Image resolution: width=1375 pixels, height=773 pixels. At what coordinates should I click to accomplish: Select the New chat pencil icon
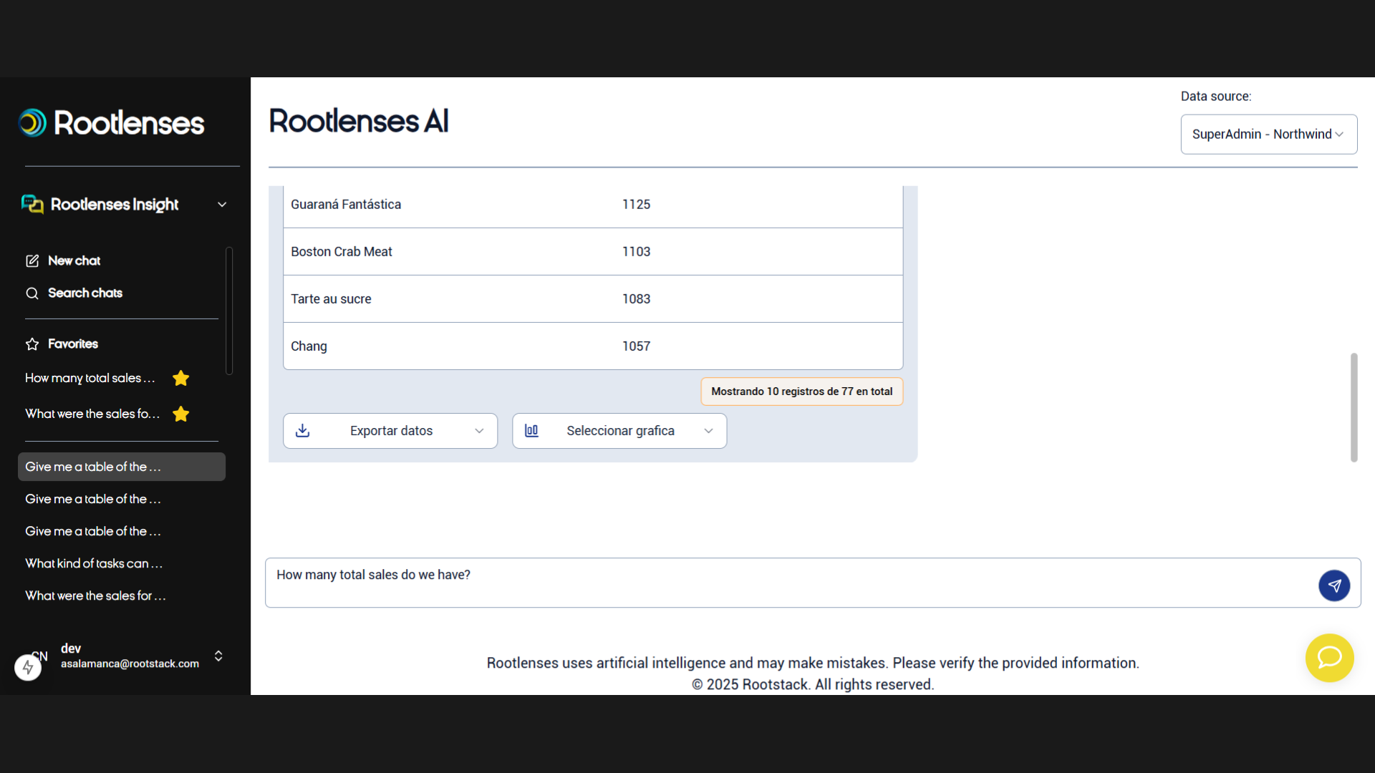pyautogui.click(x=32, y=261)
